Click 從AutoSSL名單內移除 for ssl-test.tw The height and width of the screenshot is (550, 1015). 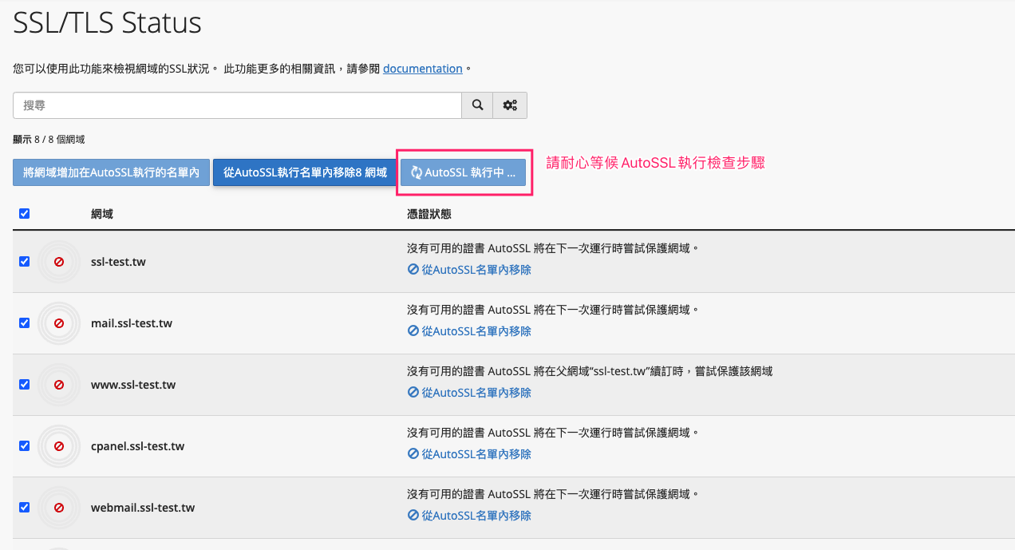(x=469, y=270)
